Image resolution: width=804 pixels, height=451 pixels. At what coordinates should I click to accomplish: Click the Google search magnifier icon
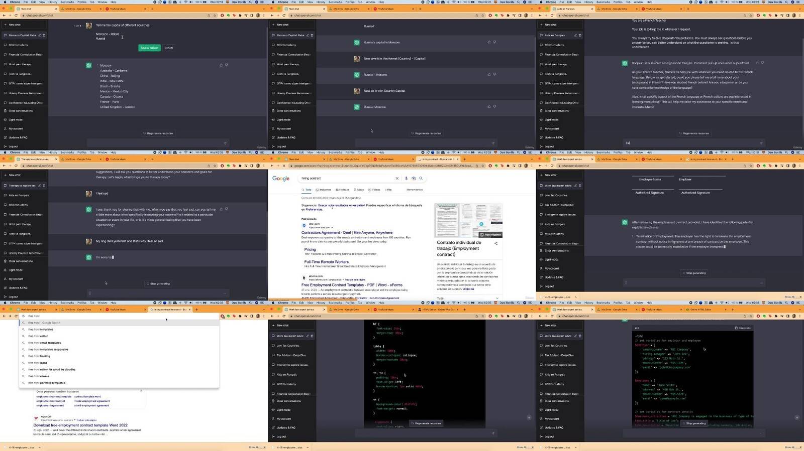click(421, 178)
